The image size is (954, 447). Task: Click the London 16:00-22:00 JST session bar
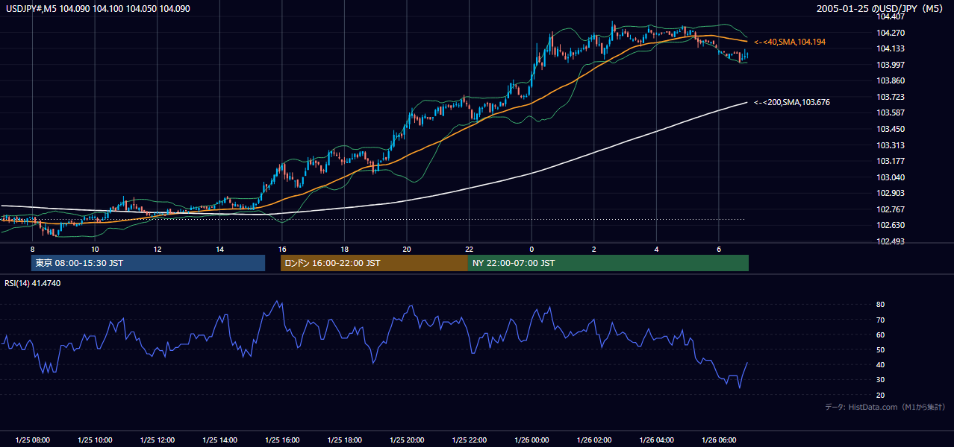[x=374, y=263]
